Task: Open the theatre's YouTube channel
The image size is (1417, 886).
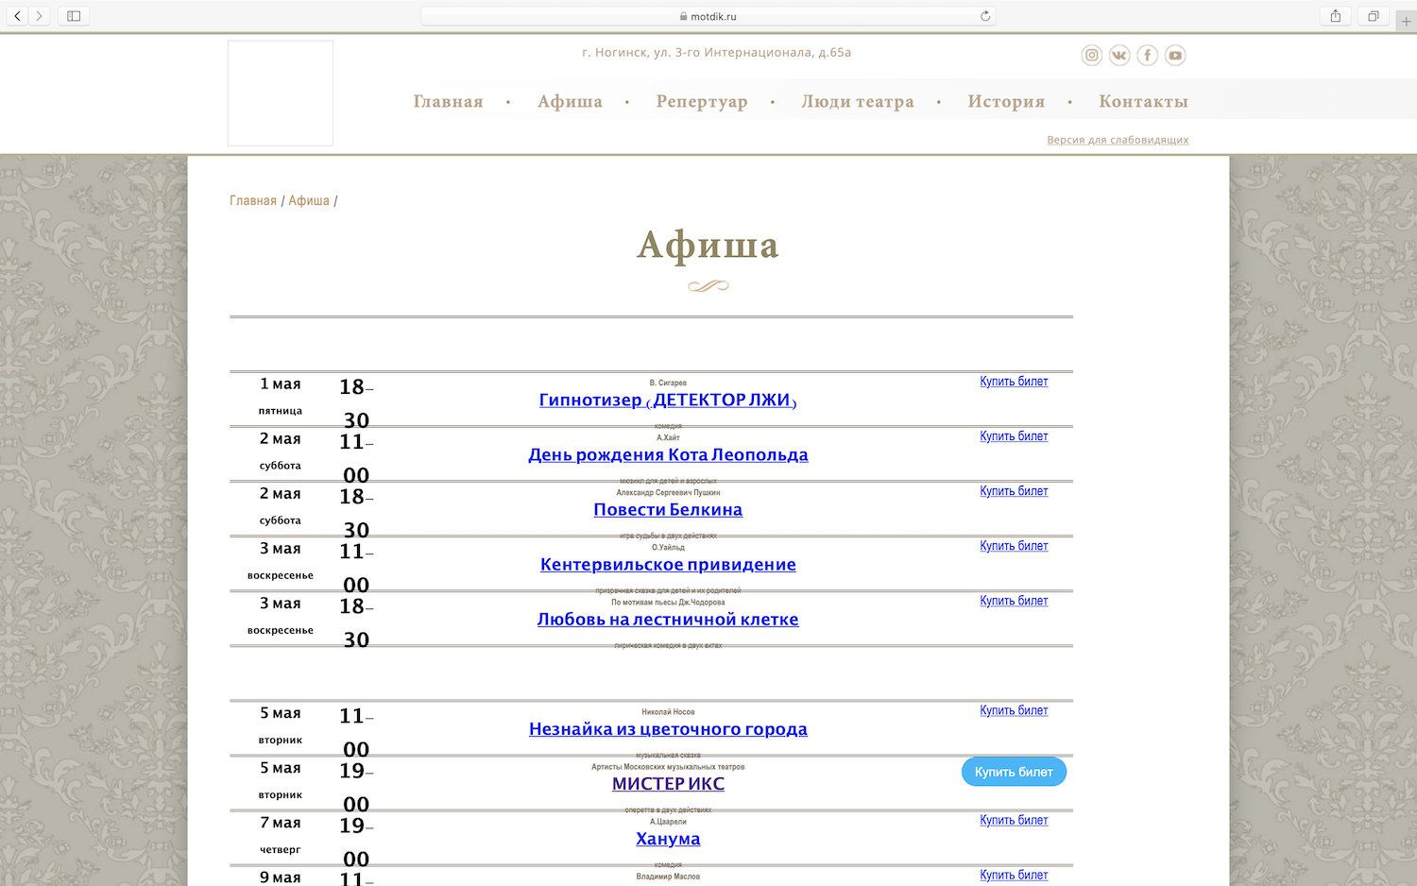Action: tap(1175, 56)
